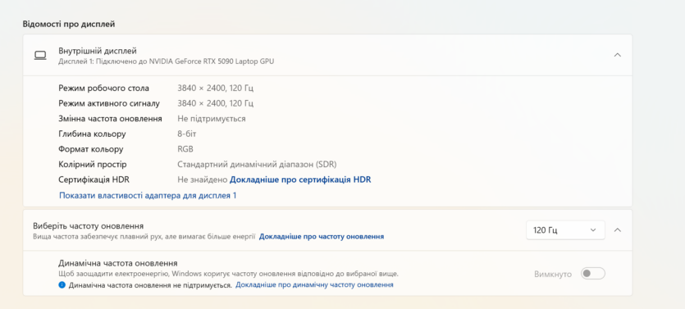Click Стандартний динамічний діапазон (SDR) value

pyautogui.click(x=257, y=165)
